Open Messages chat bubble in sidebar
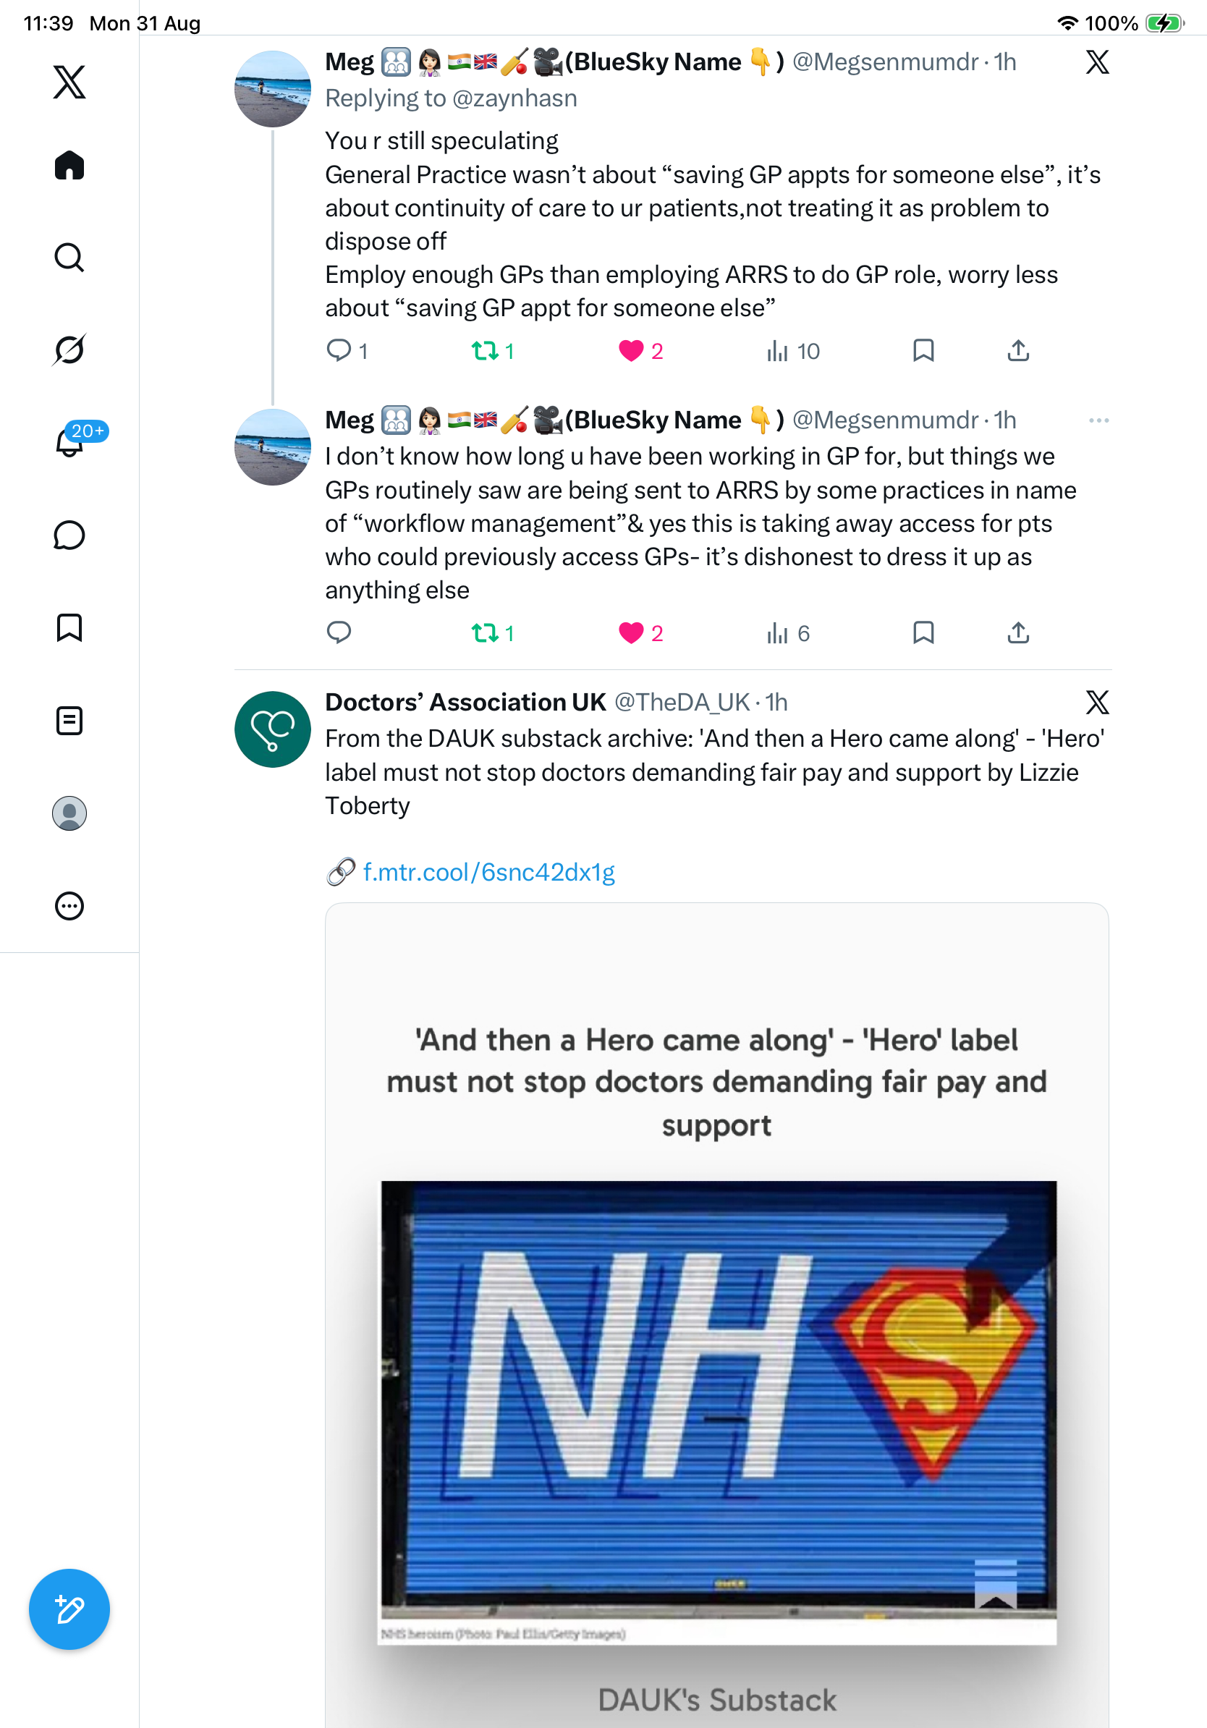 pos(69,535)
